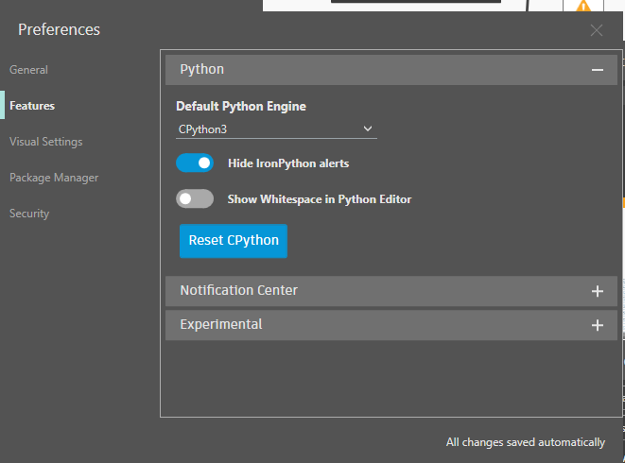
Task: Close the Preferences dialog
Action: click(x=597, y=30)
